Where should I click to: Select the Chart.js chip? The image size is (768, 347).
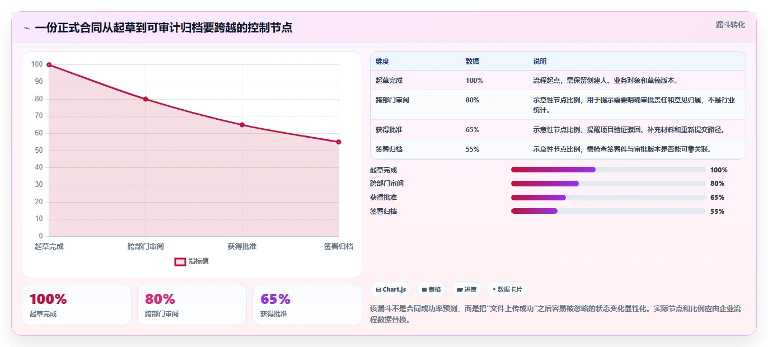[x=391, y=289]
